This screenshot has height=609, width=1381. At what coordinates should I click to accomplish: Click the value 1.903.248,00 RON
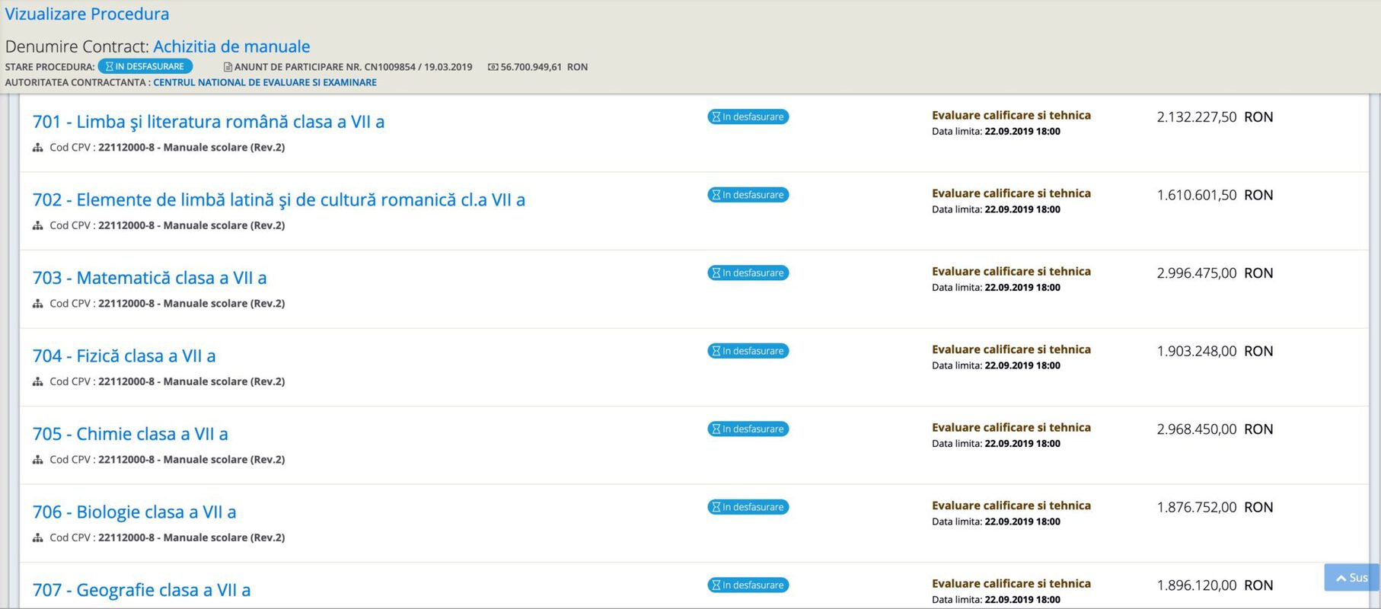coord(1215,351)
